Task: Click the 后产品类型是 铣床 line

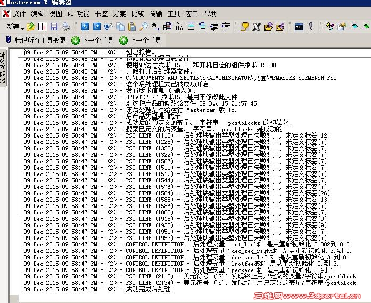Action: 103,116
